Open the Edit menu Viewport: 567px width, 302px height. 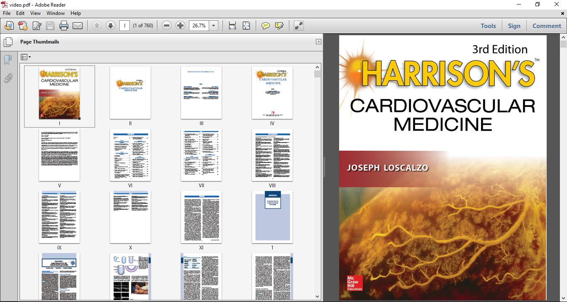(x=20, y=13)
